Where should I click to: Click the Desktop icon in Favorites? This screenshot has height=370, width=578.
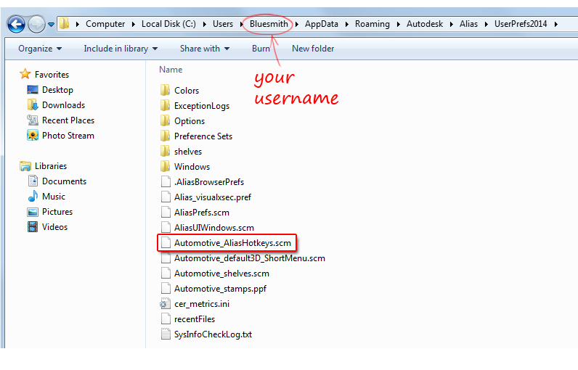coord(33,90)
